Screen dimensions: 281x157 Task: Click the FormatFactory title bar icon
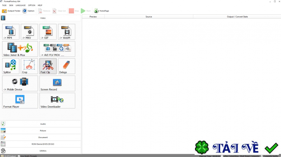[x=1, y=1]
